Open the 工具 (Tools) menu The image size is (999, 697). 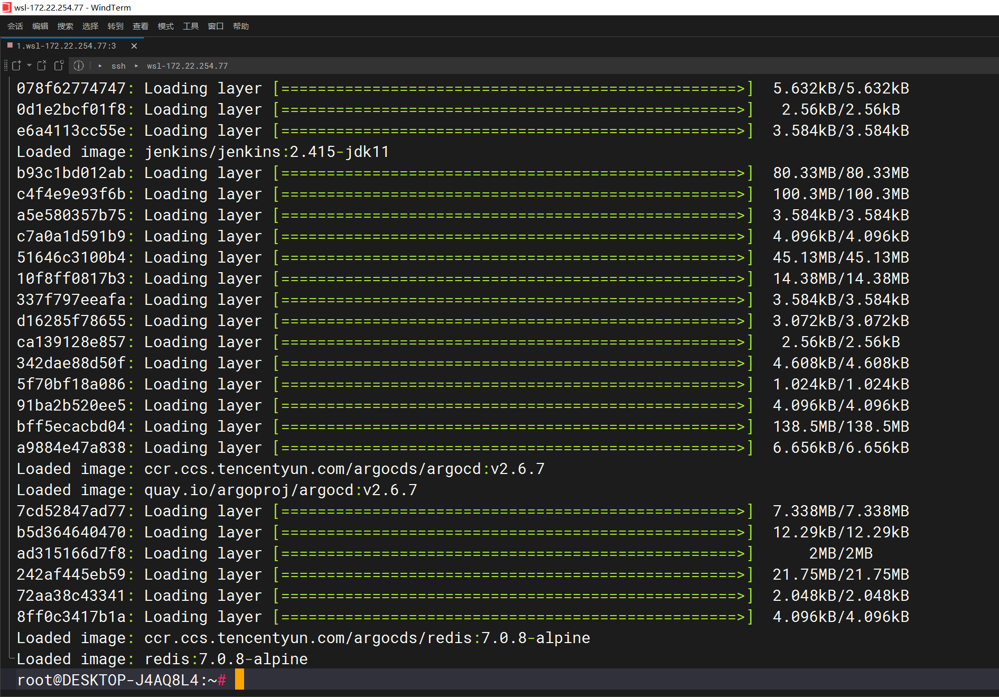[x=191, y=26]
